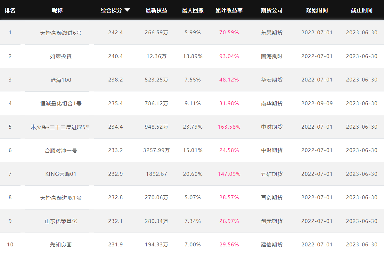This screenshot has height=256, width=384.
Task: Select the return rate 26.97%
Action: tap(229, 221)
